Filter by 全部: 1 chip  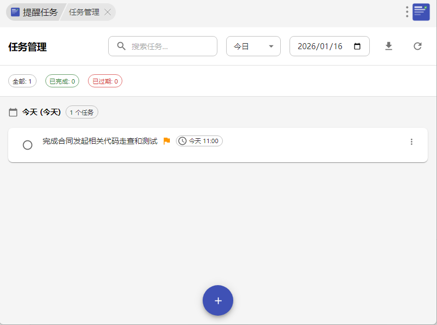(x=22, y=81)
